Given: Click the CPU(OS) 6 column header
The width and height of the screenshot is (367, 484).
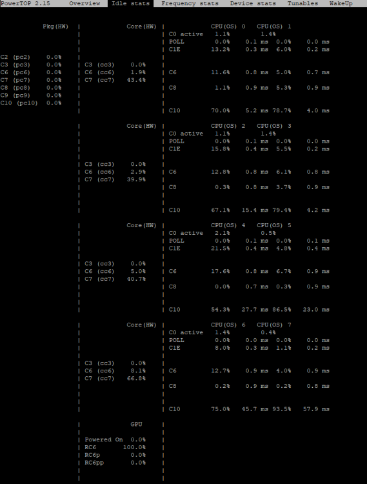Looking at the screenshot, I should click(228, 325).
